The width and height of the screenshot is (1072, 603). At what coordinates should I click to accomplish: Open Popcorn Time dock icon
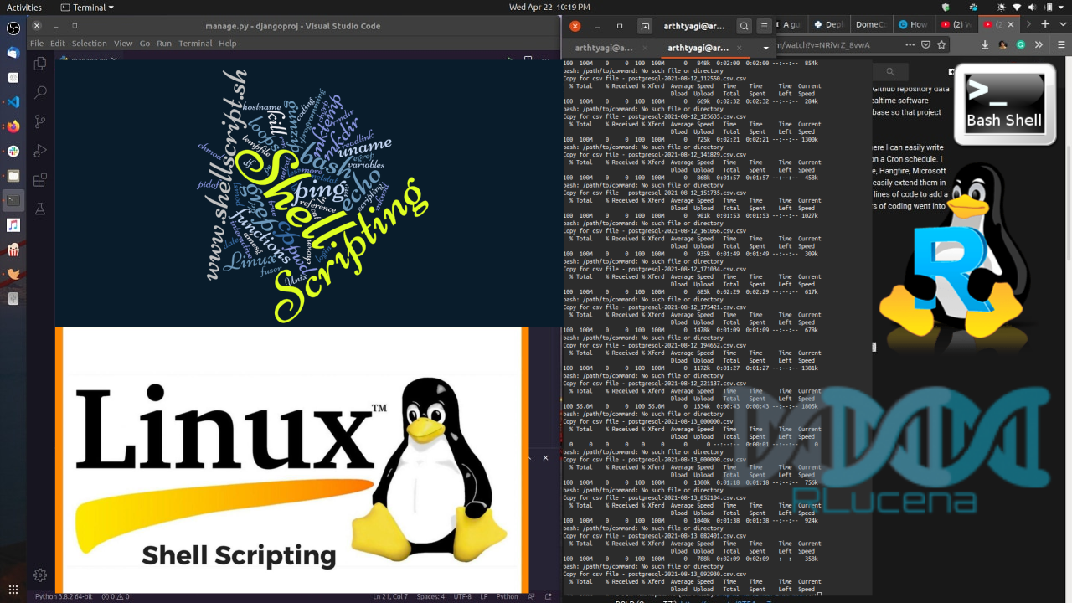click(13, 250)
